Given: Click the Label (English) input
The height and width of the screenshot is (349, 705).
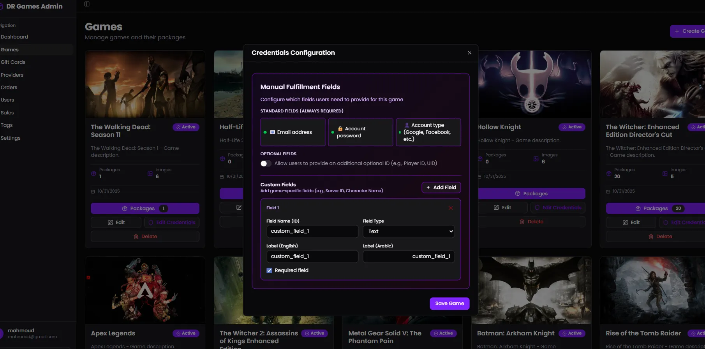Looking at the screenshot, I should pyautogui.click(x=312, y=256).
